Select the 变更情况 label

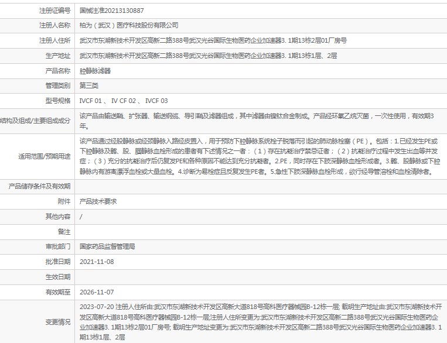click(58, 322)
